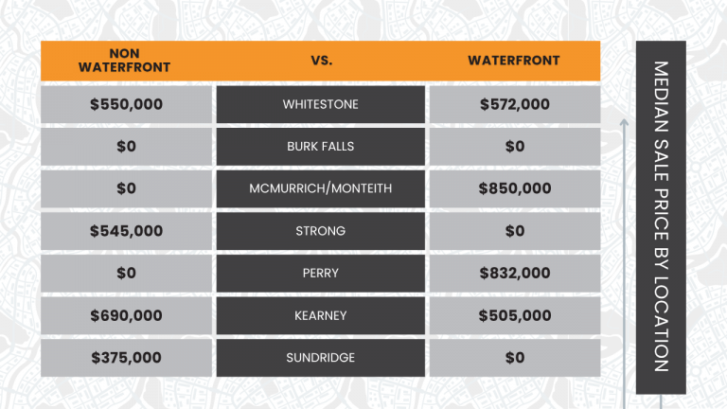The height and width of the screenshot is (409, 727).
Task: Click the Kearney location cell
Action: coord(321,315)
